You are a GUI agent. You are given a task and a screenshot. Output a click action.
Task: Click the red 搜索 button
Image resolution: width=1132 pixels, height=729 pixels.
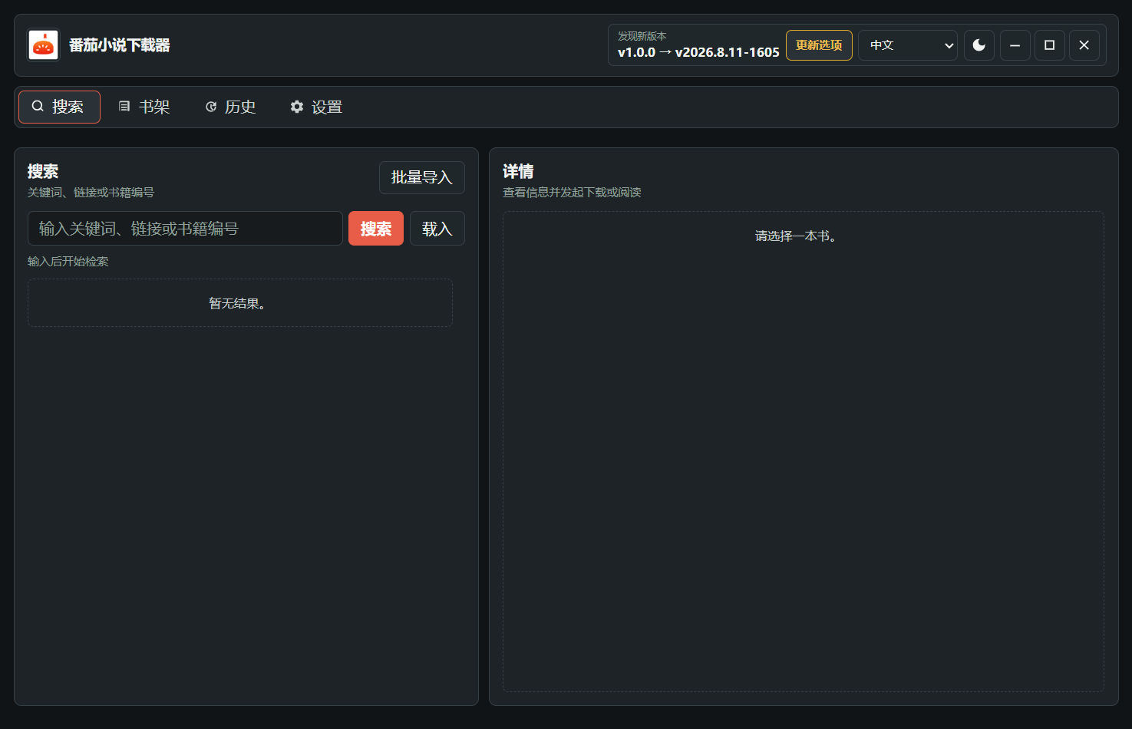pyautogui.click(x=376, y=229)
